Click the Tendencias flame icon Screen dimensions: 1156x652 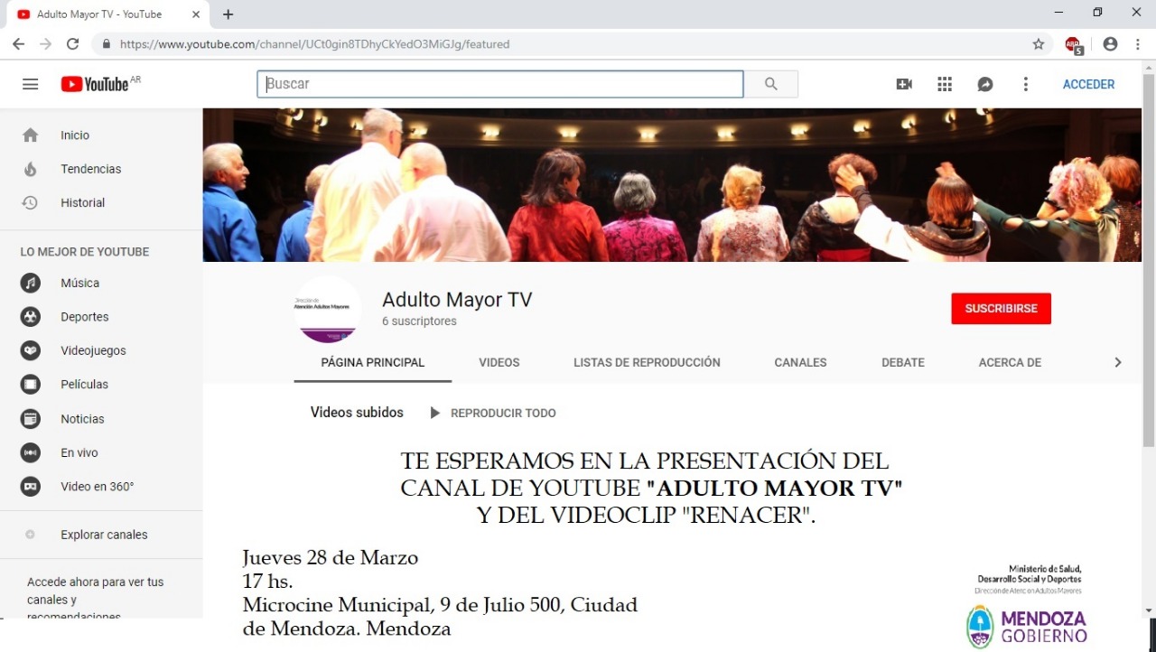(x=31, y=169)
